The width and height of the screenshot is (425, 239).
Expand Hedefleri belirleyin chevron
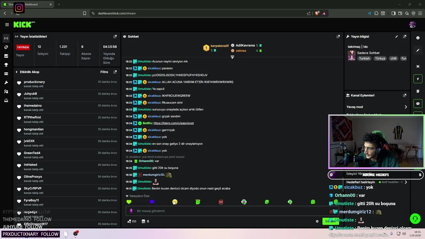pos(406,182)
